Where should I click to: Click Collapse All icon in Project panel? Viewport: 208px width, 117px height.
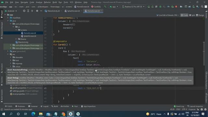[32, 11]
